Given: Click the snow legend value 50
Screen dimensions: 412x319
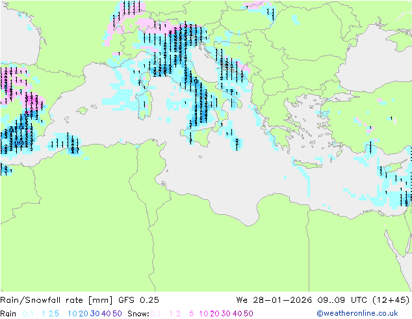Looking at the screenshot, I should (248, 314).
